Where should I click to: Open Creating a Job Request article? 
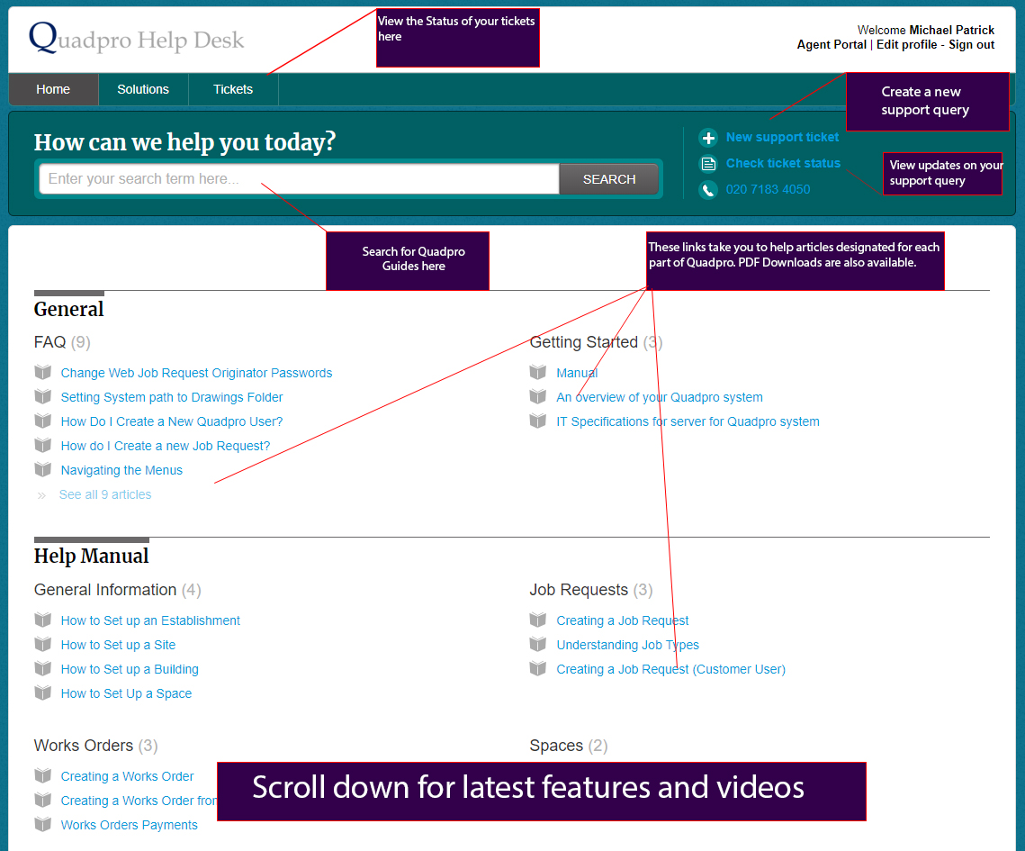click(623, 620)
